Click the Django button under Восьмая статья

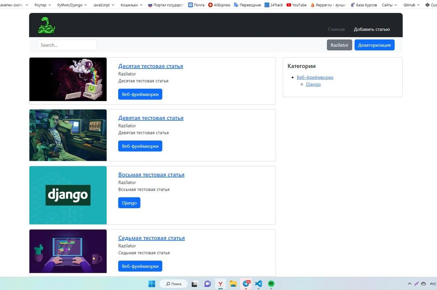pos(129,203)
